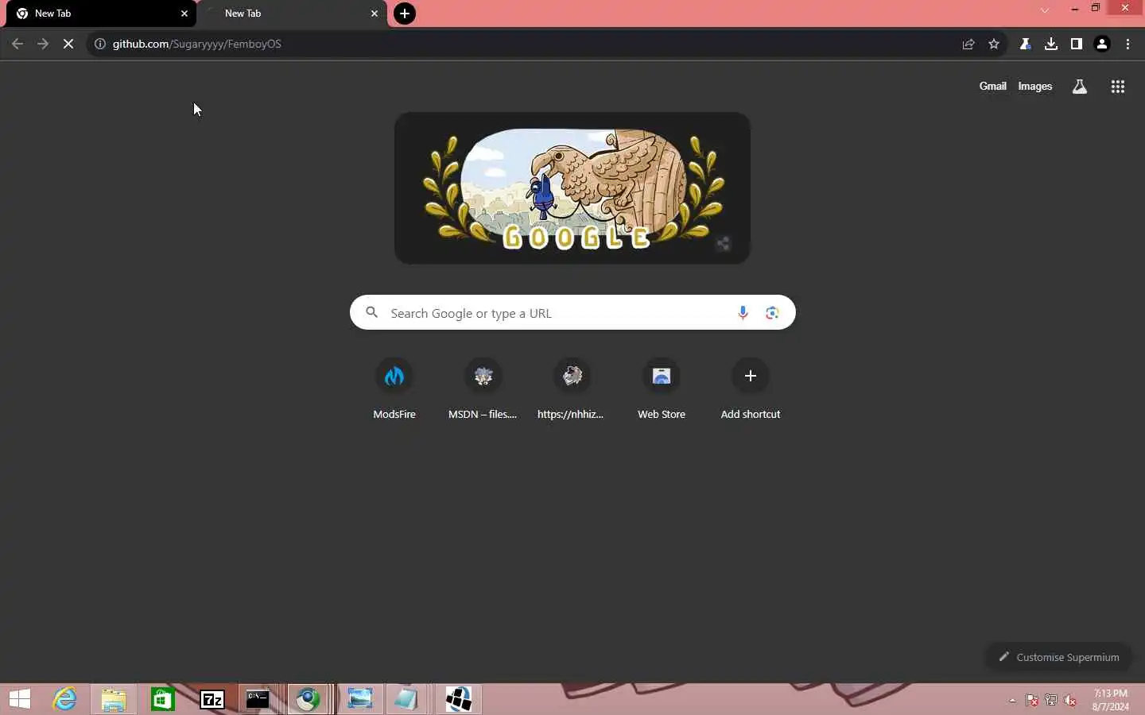
Task: Switch to Supermium browser taskbar button
Action: [x=309, y=700]
